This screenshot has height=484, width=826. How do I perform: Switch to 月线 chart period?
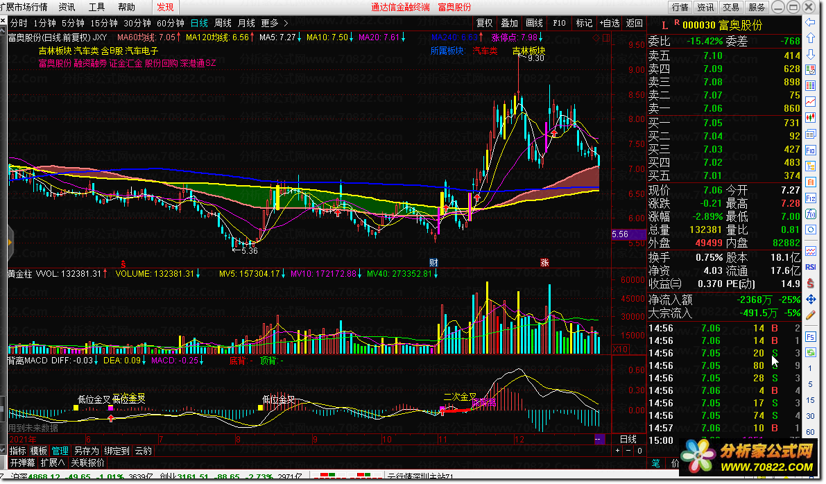tap(246, 23)
